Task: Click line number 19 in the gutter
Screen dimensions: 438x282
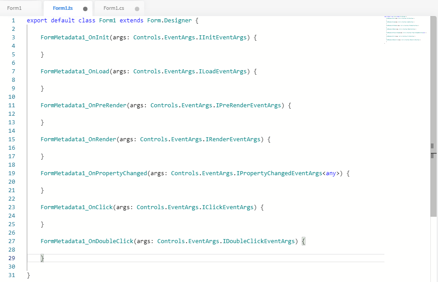Action: click(x=12, y=173)
